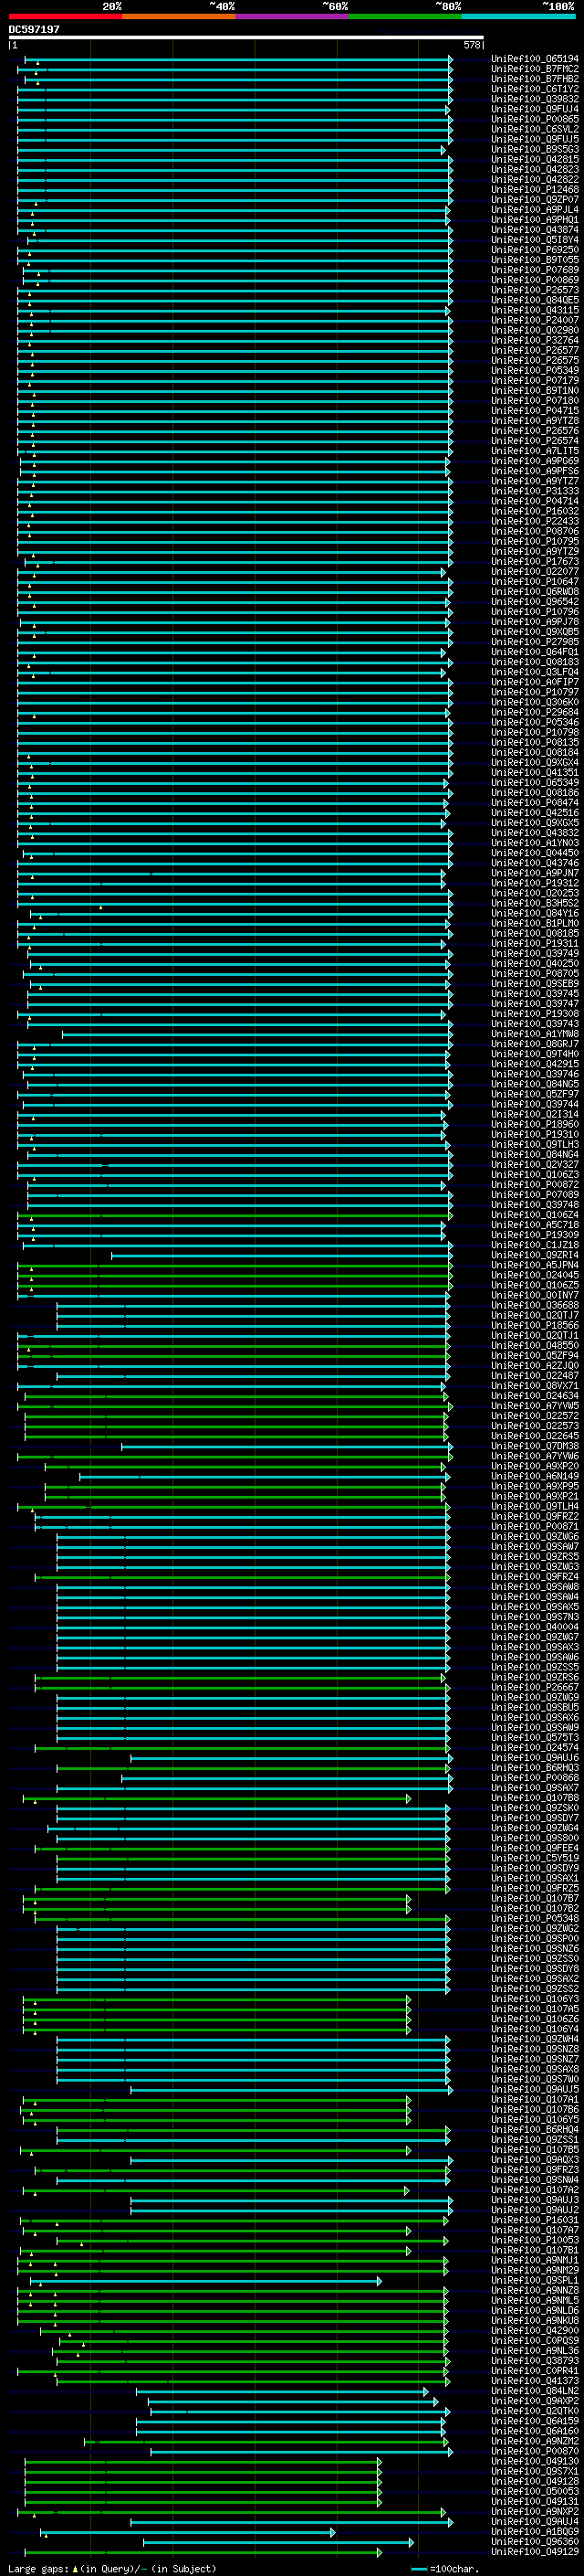Select the UniRef100_P10647 label
This screenshot has height=2576, width=584.
pyautogui.click(x=535, y=582)
